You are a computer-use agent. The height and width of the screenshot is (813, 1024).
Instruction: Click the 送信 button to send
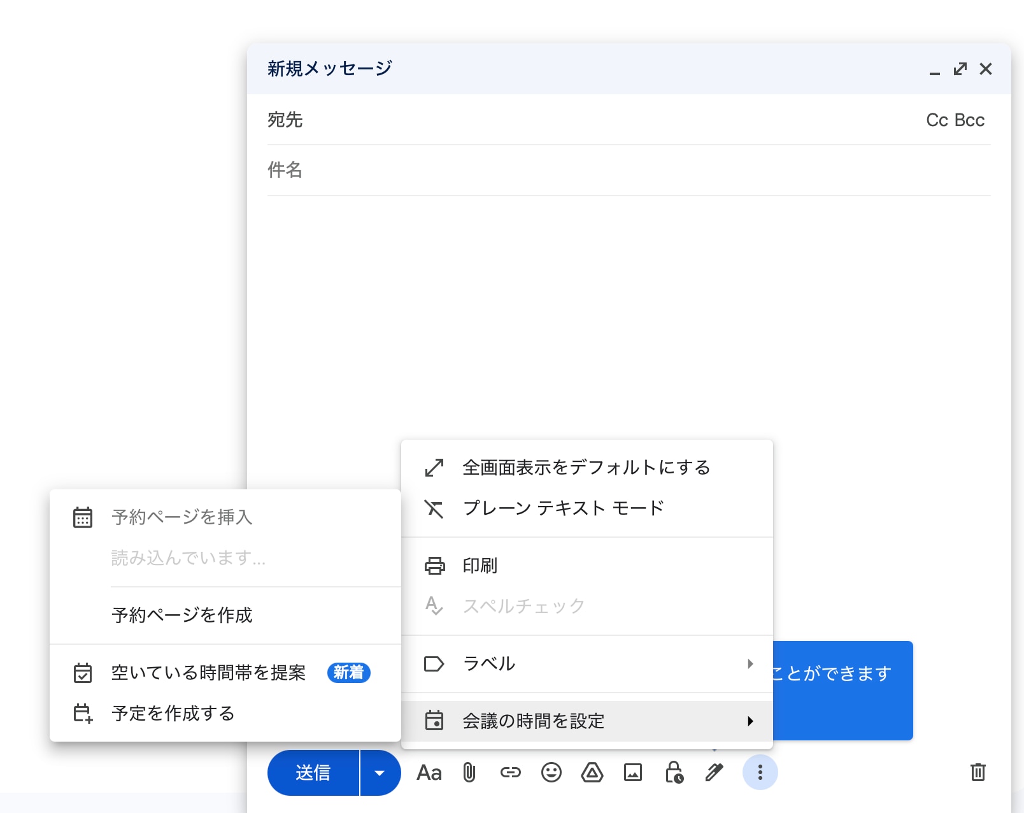pos(313,773)
